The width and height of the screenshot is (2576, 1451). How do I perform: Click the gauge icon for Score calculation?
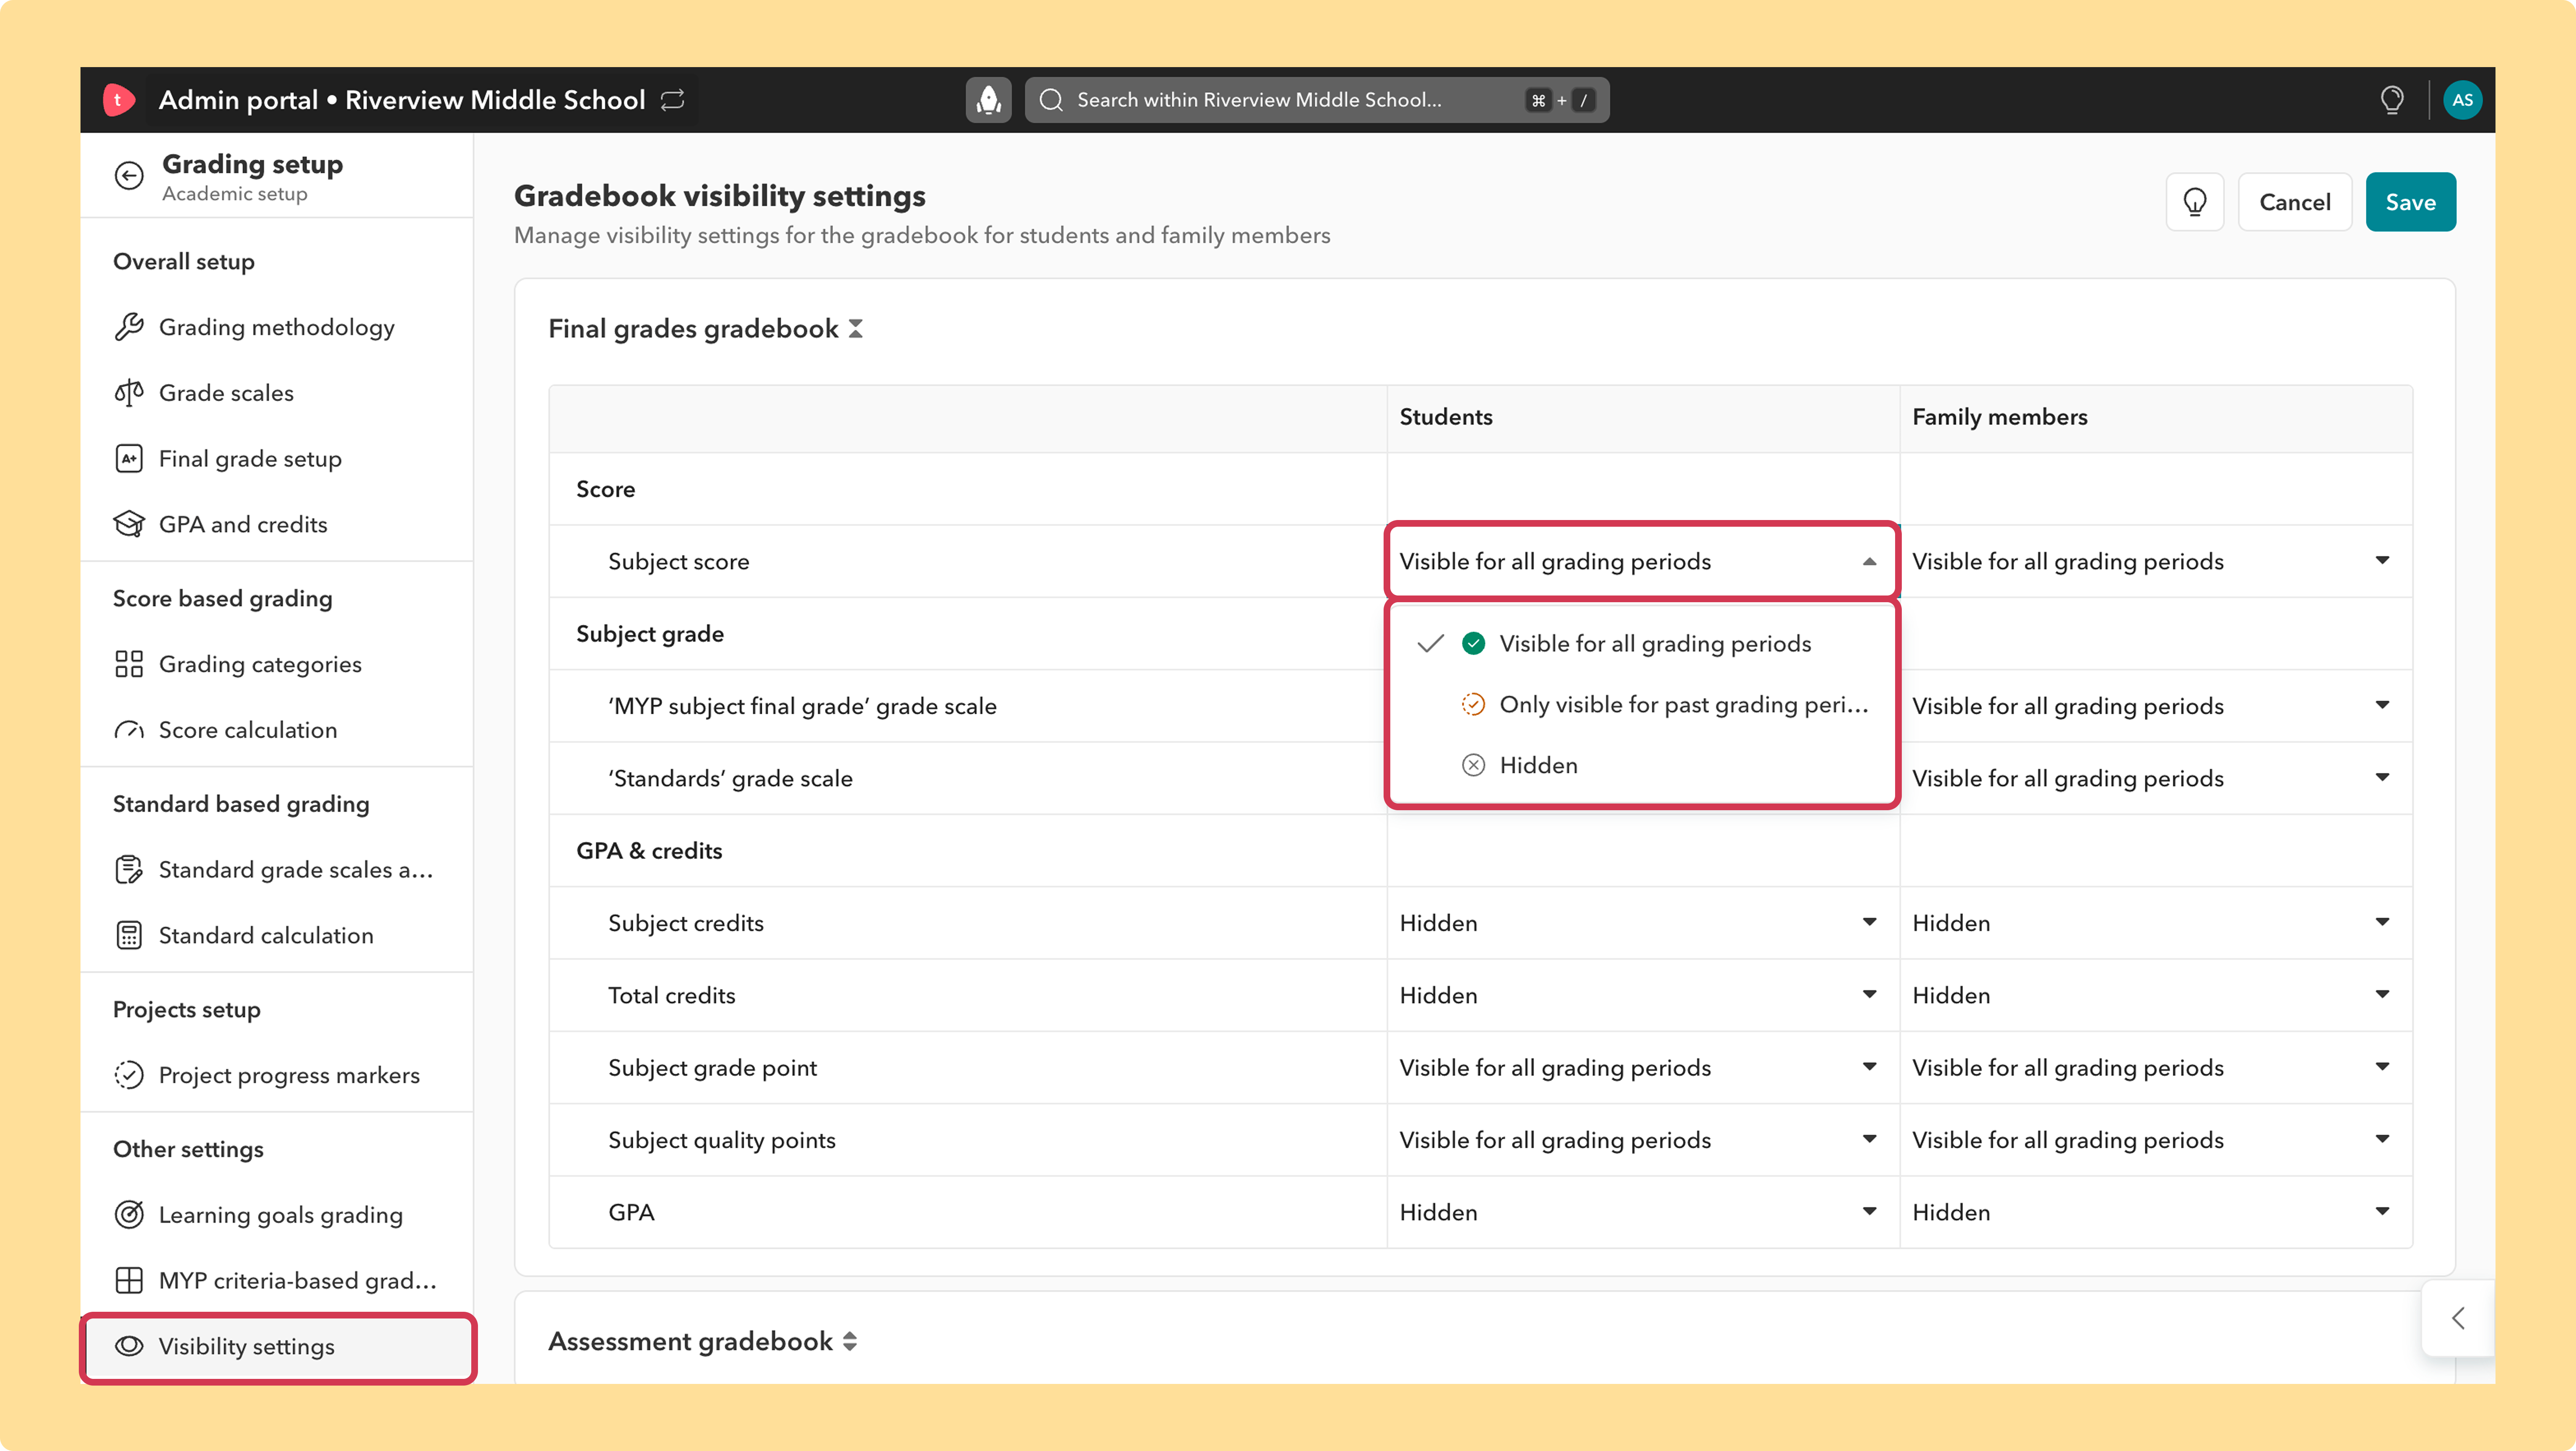coord(129,730)
